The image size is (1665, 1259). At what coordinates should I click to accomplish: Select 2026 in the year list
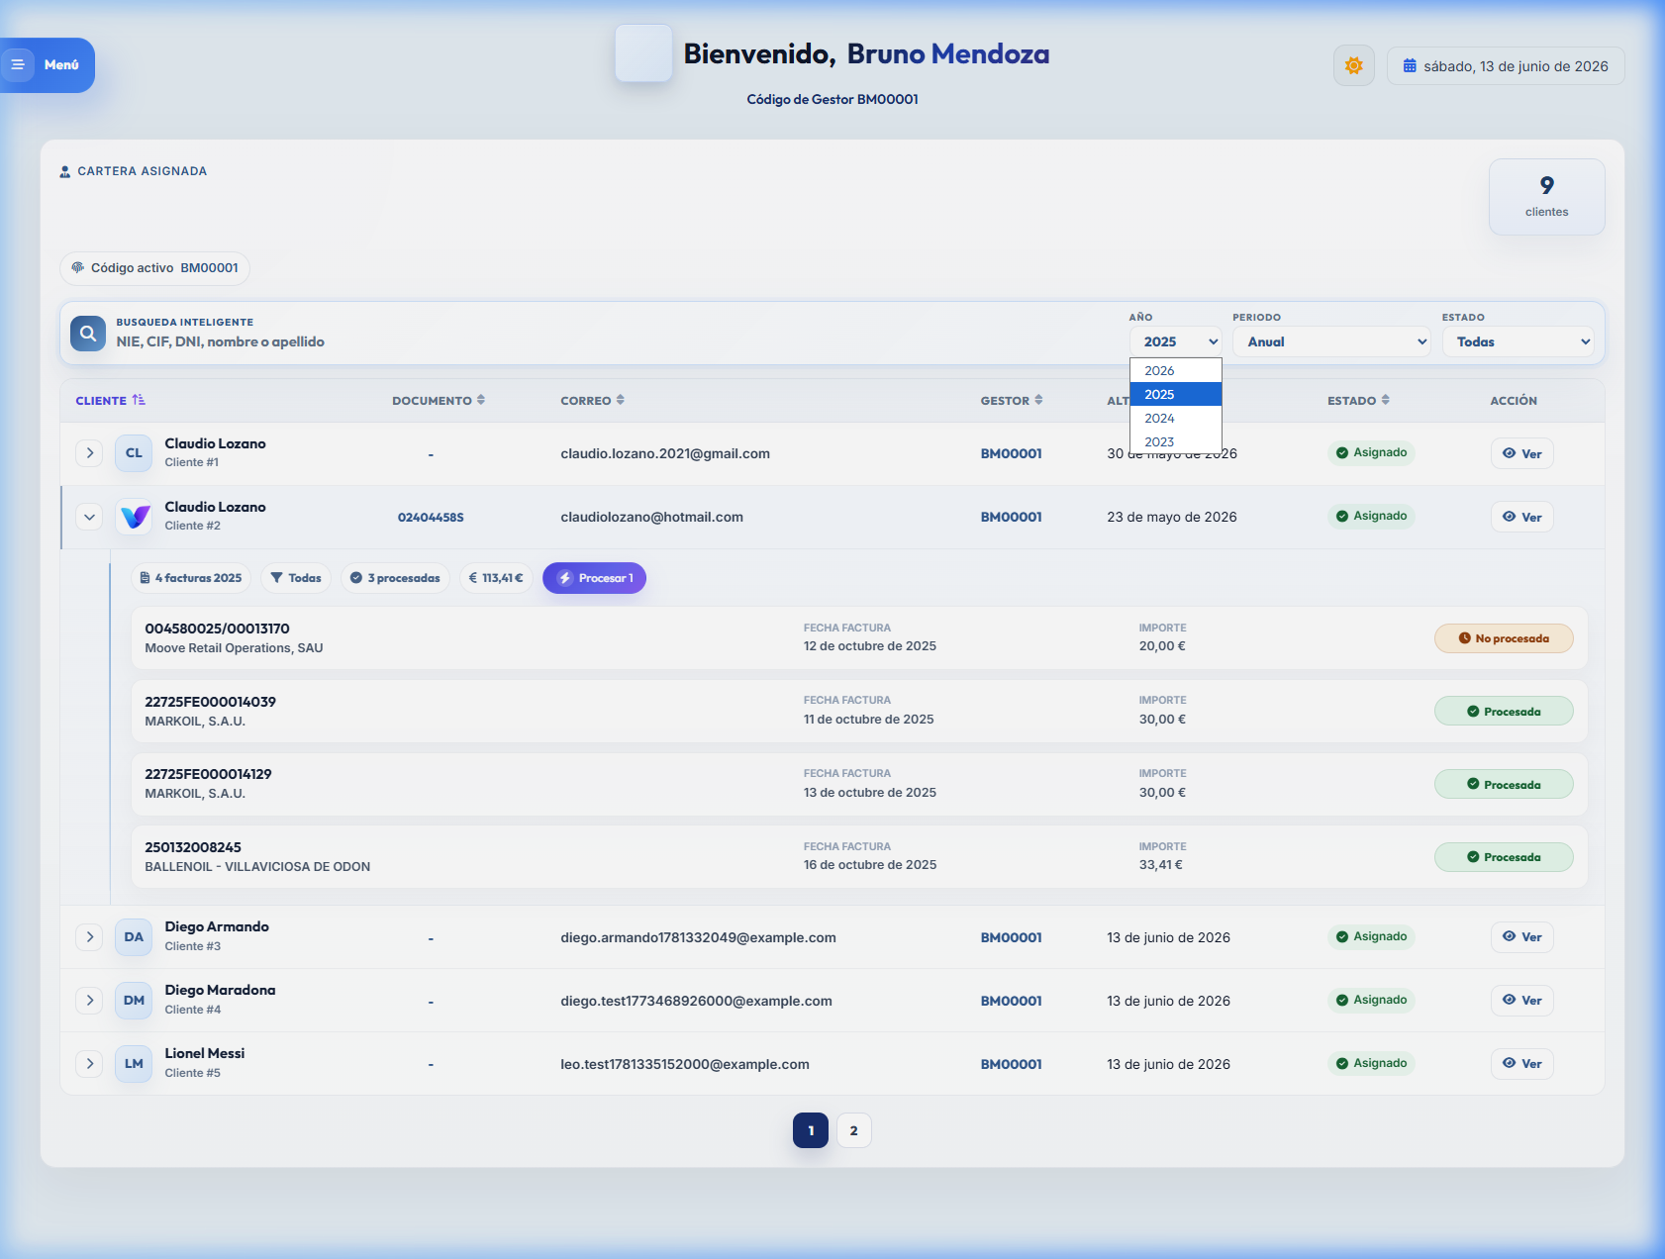point(1175,370)
